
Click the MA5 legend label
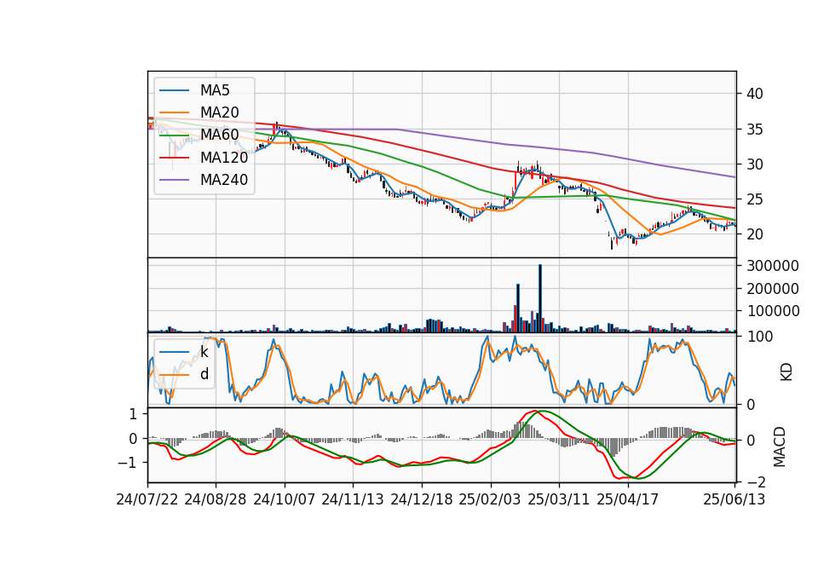[215, 90]
